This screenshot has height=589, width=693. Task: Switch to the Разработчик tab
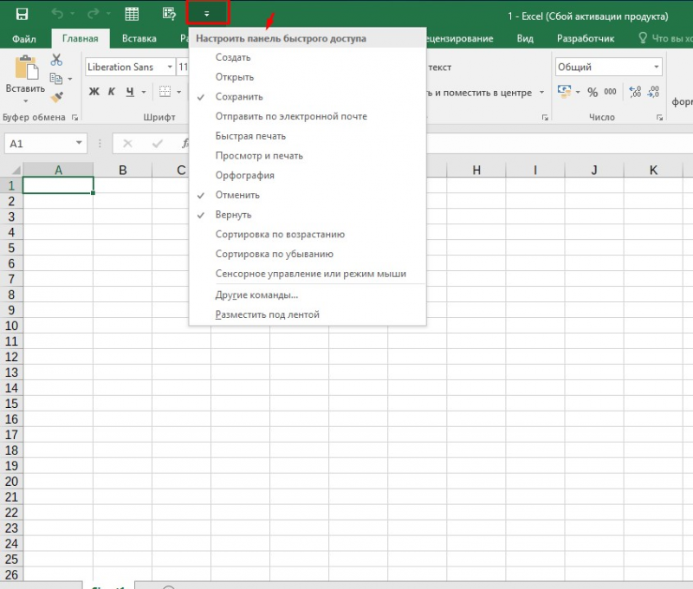pyautogui.click(x=586, y=38)
